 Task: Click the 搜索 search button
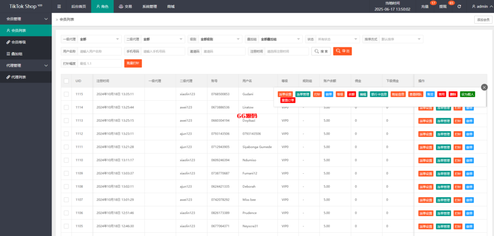[x=321, y=51]
